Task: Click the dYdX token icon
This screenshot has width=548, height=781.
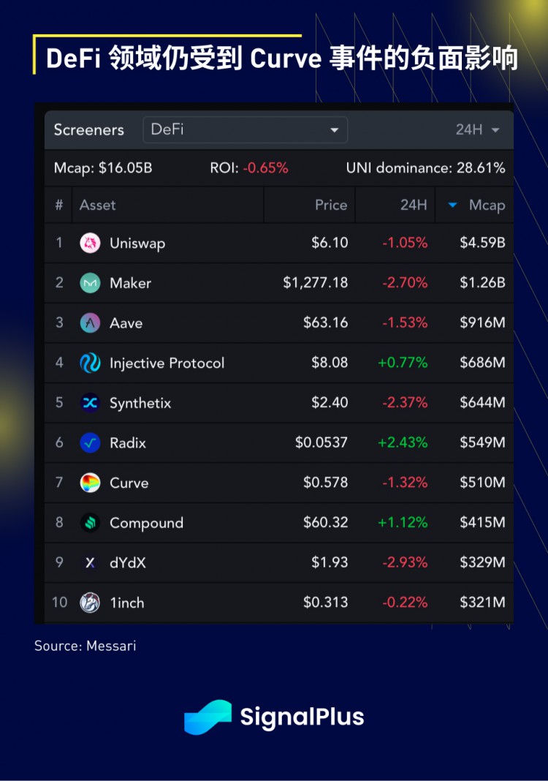Action: point(90,563)
